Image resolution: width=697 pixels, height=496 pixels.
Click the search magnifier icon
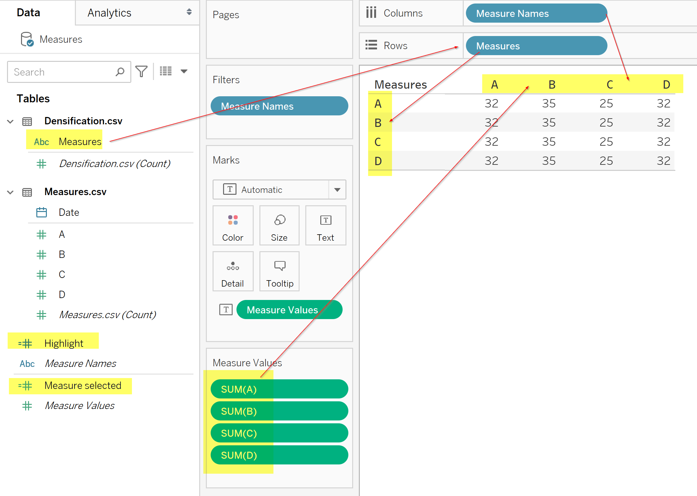(120, 72)
